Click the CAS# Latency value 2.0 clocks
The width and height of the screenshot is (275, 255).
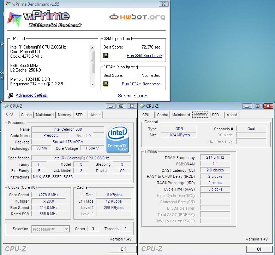pos(215,170)
